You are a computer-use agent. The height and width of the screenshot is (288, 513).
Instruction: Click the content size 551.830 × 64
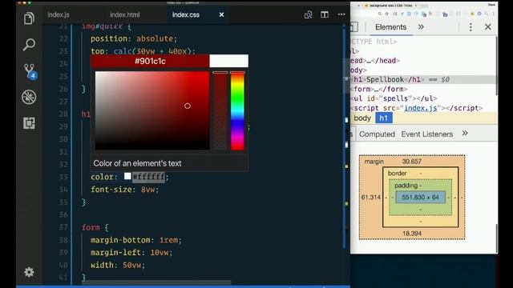coord(420,198)
